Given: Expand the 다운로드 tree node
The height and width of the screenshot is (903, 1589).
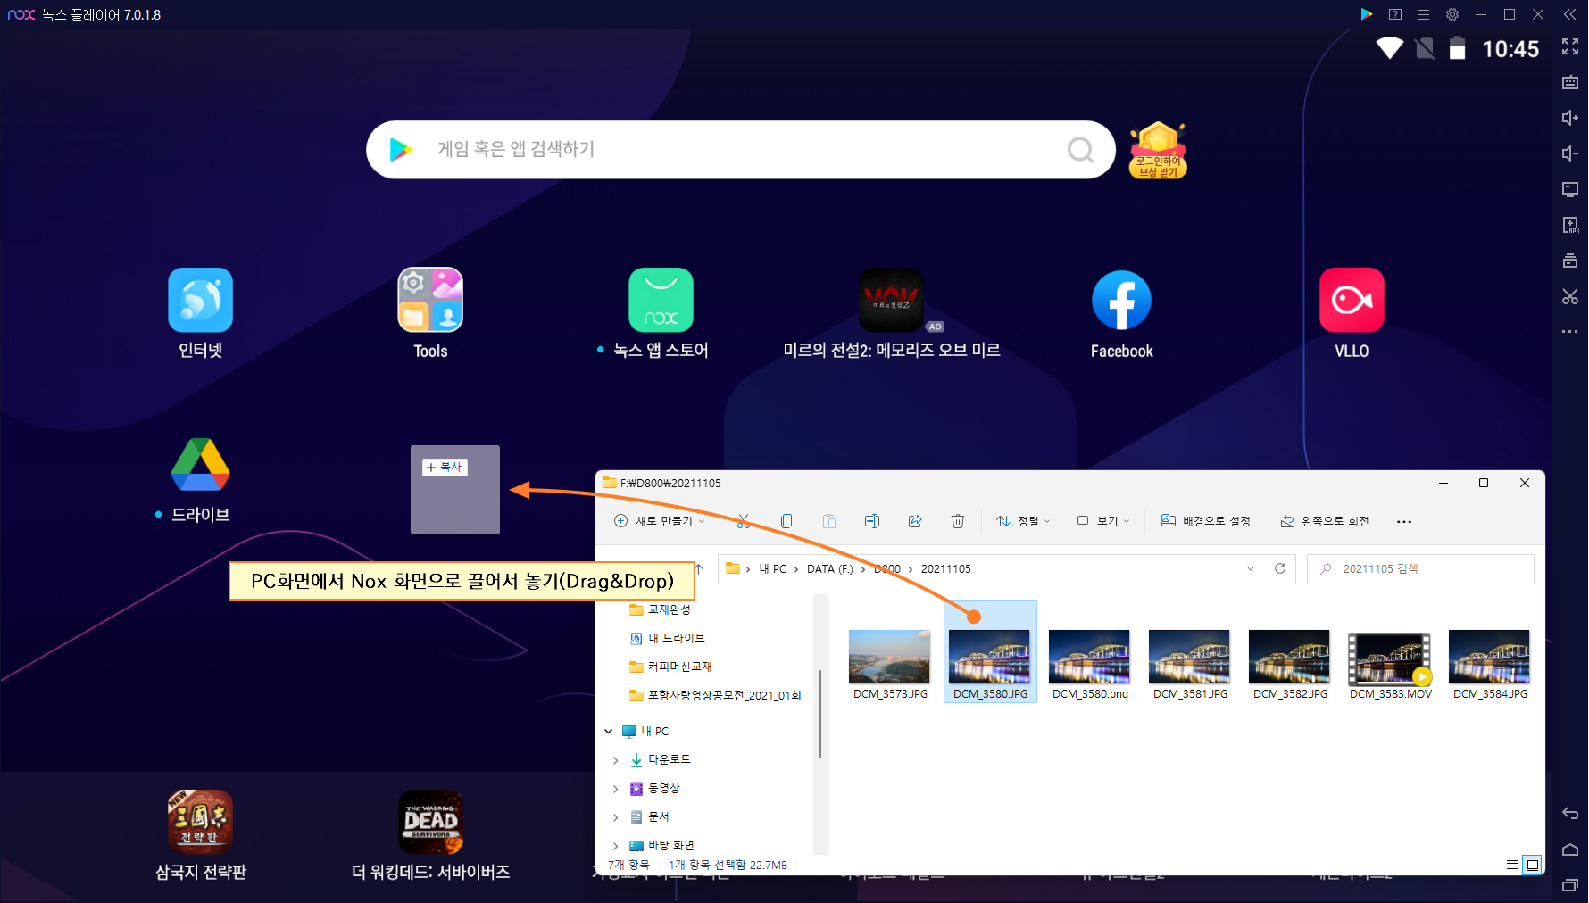Looking at the screenshot, I should (x=616, y=760).
